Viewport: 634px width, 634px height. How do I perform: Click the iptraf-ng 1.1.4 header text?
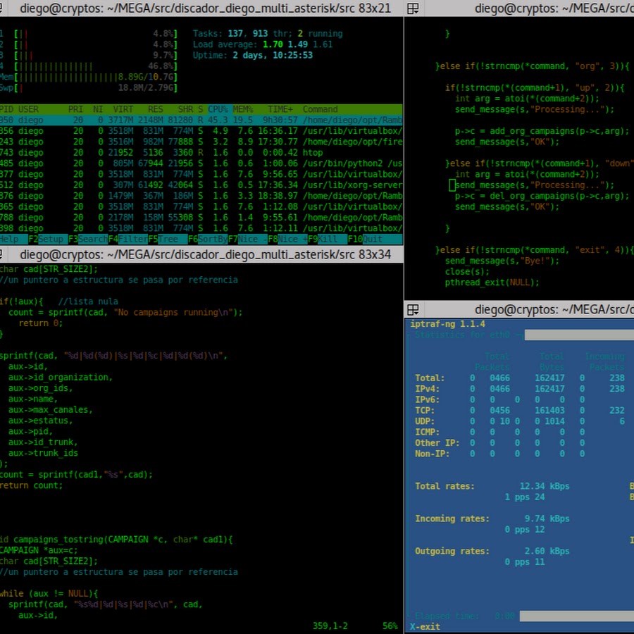(x=447, y=324)
